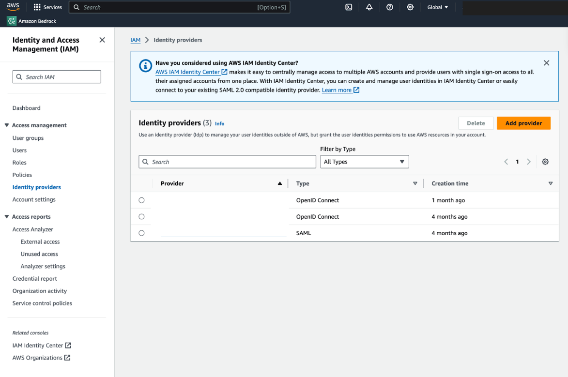
Task: Open Credential report
Action: (x=35, y=278)
